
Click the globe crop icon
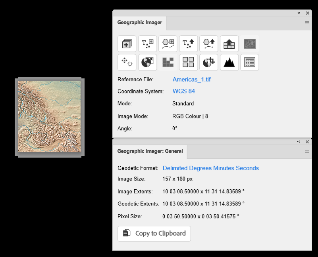click(209, 62)
